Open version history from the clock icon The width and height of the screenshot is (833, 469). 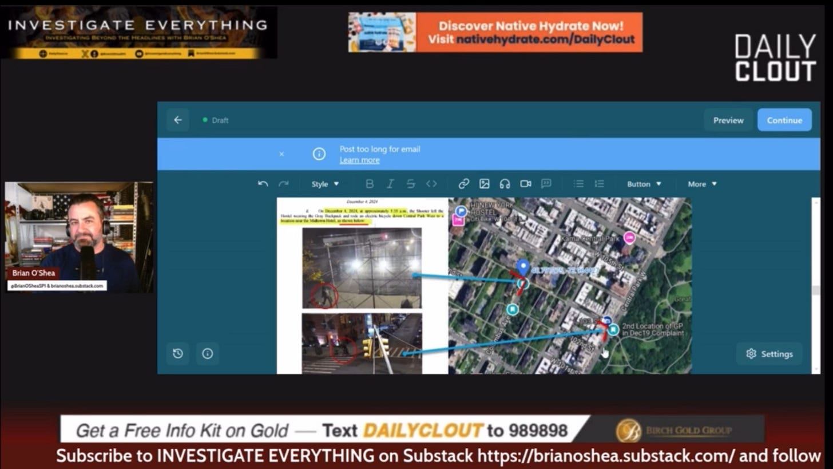[178, 353]
